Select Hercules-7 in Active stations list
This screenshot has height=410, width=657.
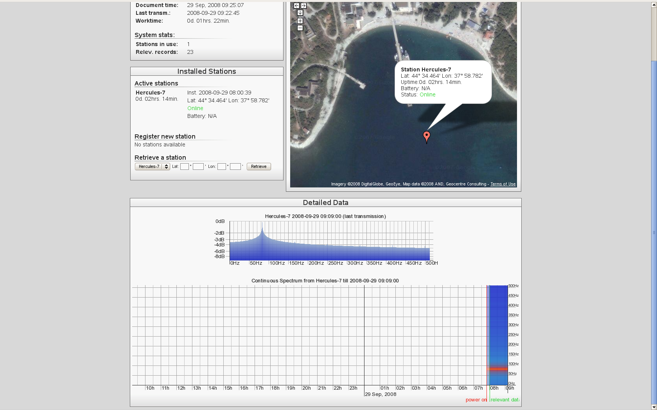150,93
